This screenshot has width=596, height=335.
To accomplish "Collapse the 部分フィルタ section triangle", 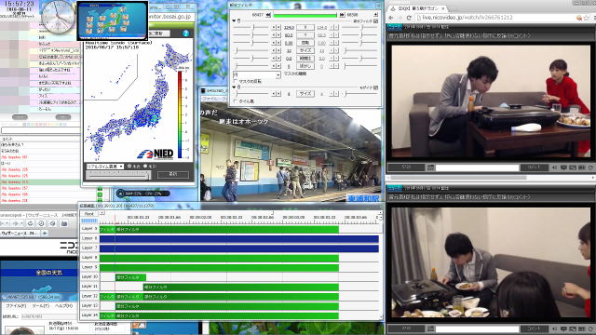I will pyautogui.click(x=234, y=20).
